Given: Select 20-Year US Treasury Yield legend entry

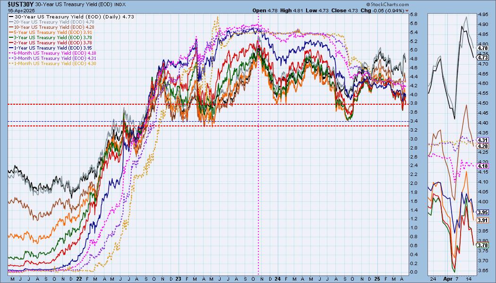Looking at the screenshot, I should click(x=52, y=22).
